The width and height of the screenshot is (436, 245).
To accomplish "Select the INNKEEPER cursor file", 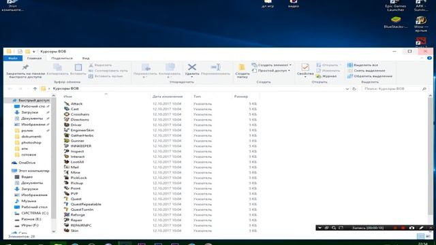I will tap(81, 146).
